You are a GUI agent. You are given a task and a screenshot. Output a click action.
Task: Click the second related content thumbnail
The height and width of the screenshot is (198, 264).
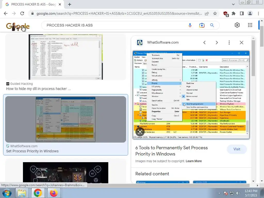220,182
